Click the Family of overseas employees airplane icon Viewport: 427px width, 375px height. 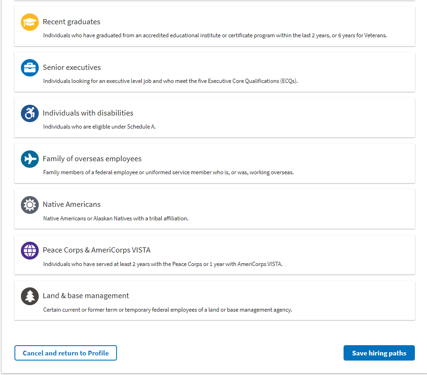click(30, 159)
